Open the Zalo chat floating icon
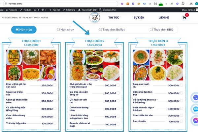Image resolution: width=198 pixels, height=132 pixels. click(x=195, y=109)
